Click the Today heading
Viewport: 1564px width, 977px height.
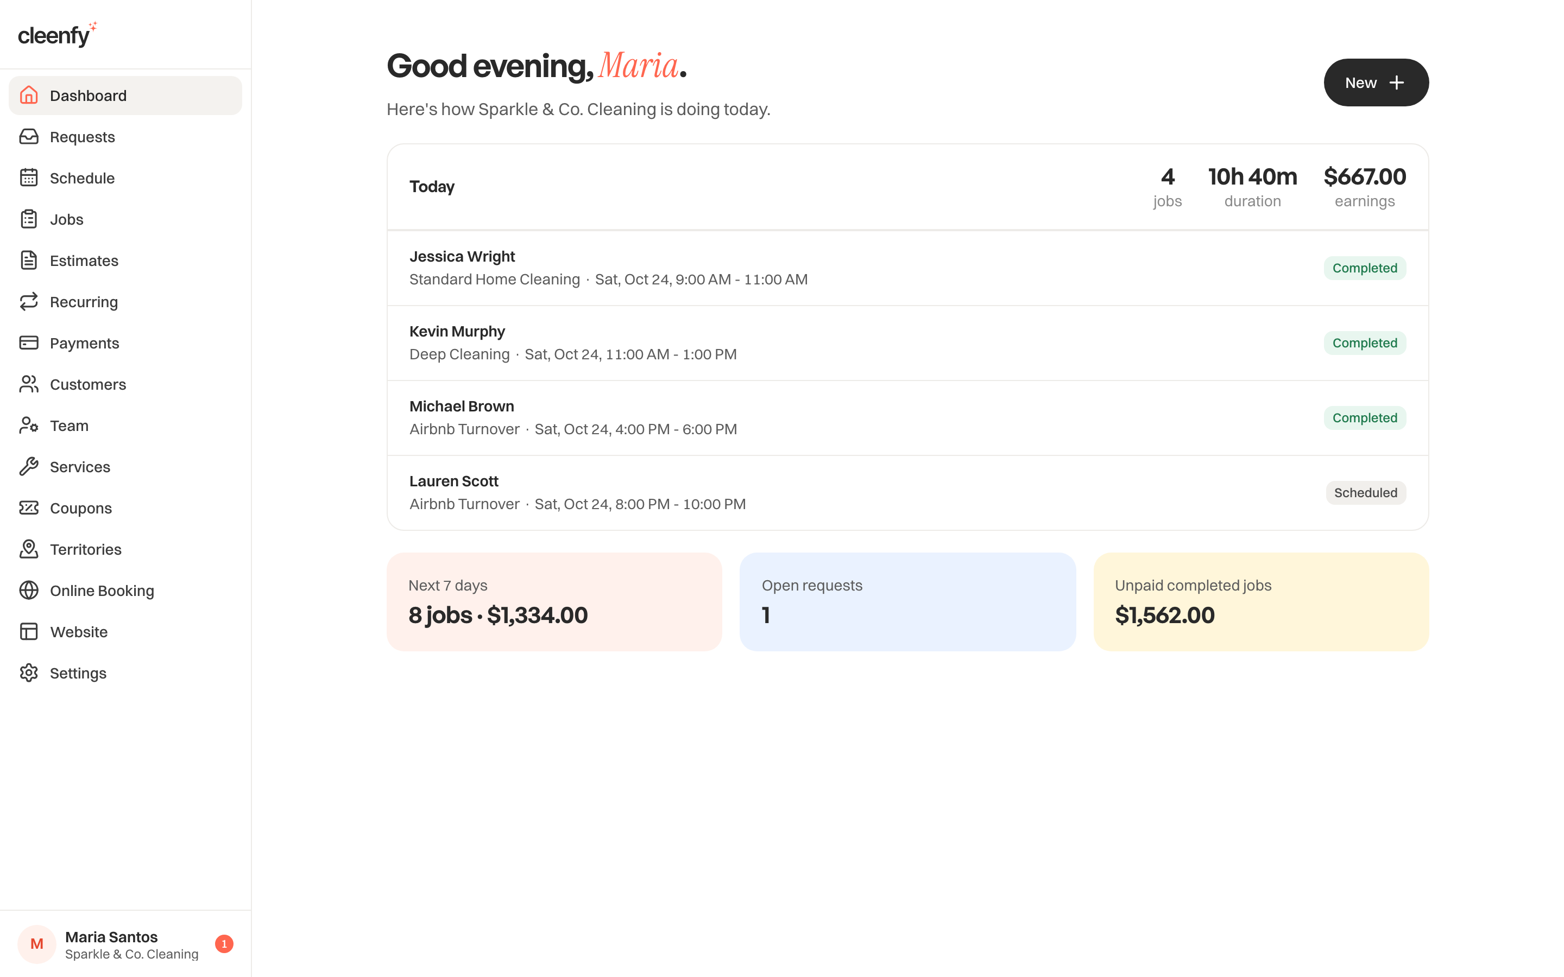(432, 187)
